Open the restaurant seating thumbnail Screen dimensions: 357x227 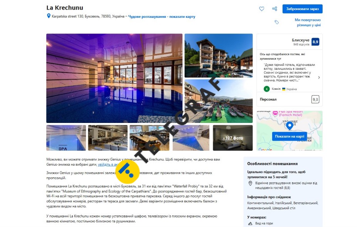point(108,138)
